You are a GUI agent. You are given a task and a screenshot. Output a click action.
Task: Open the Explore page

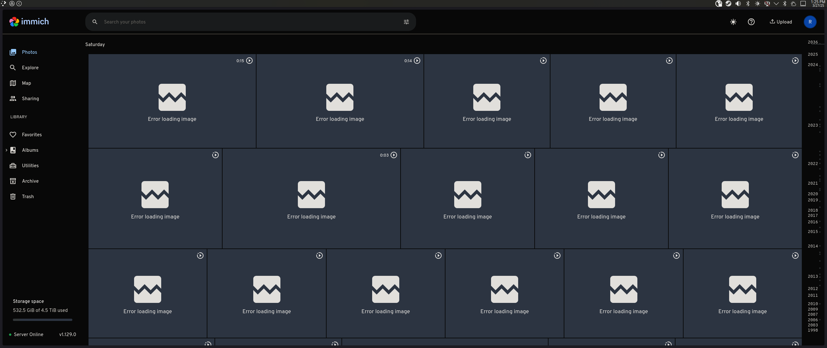pos(30,68)
